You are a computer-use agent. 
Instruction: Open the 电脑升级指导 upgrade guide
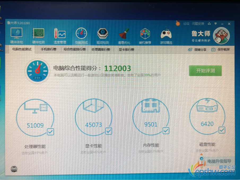(219, 161)
